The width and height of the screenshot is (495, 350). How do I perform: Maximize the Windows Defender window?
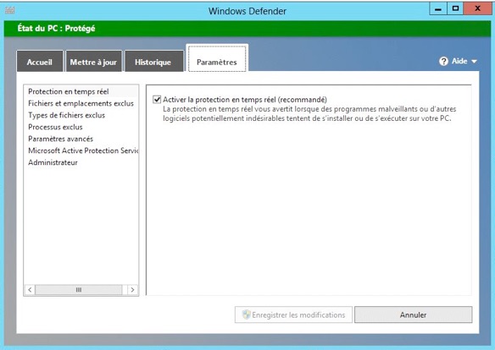455,9
